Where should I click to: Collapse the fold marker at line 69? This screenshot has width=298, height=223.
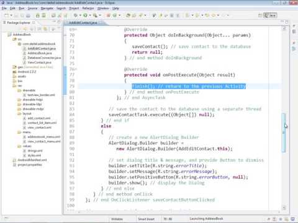coord(76,30)
